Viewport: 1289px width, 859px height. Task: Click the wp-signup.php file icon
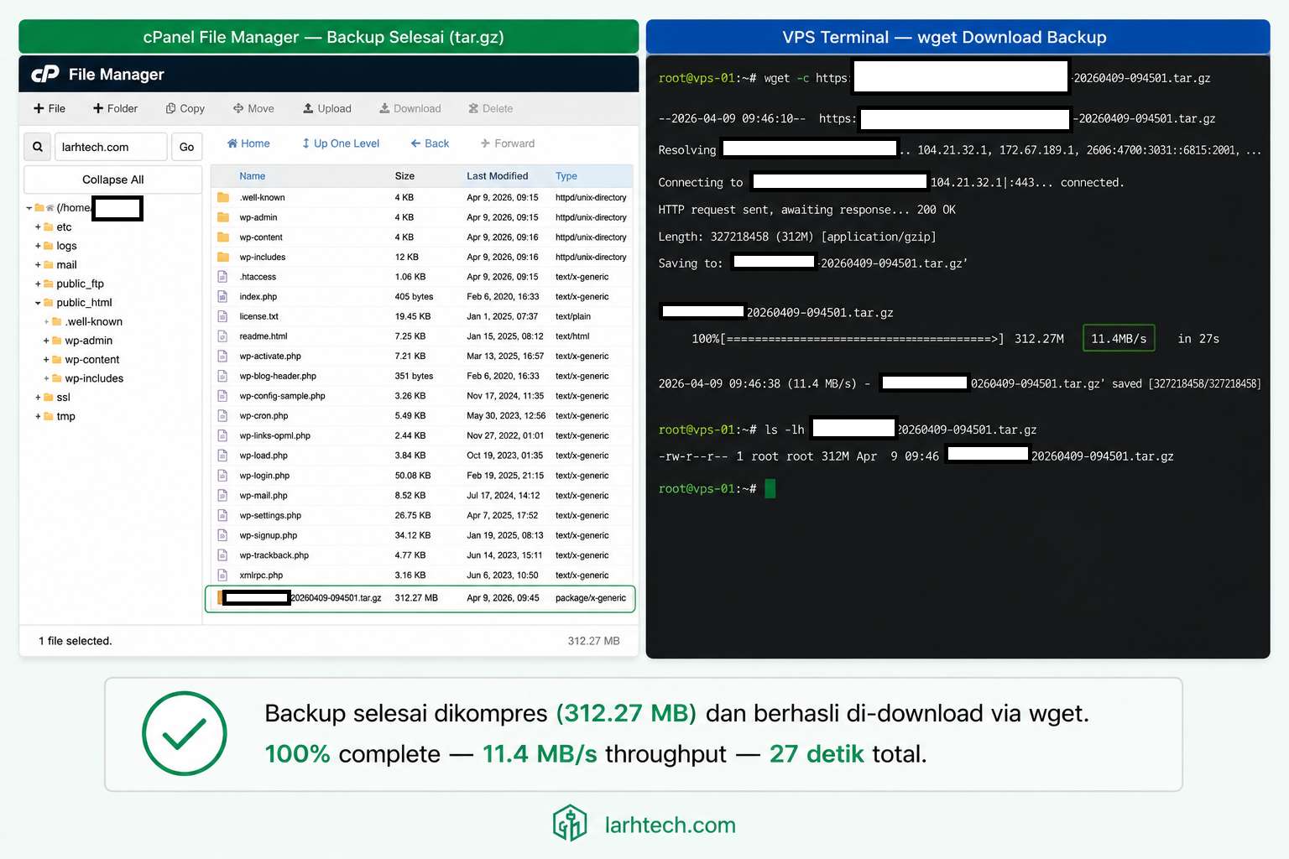click(x=222, y=535)
